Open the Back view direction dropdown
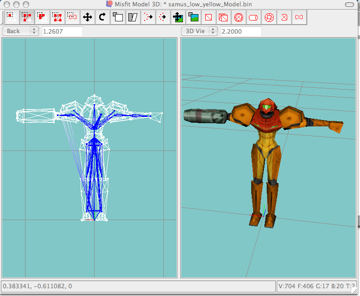Viewport: 360px width, 296px height. pos(20,31)
